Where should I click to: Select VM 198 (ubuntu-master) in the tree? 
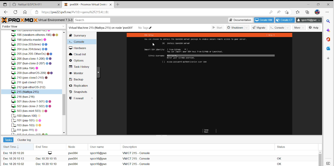pos(32,40)
